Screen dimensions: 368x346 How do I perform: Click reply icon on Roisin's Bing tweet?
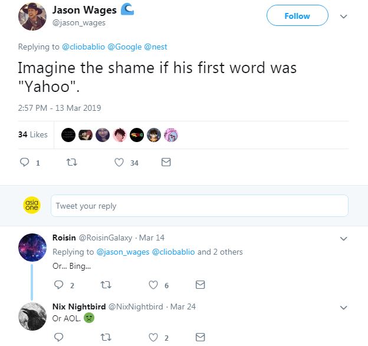(x=58, y=285)
